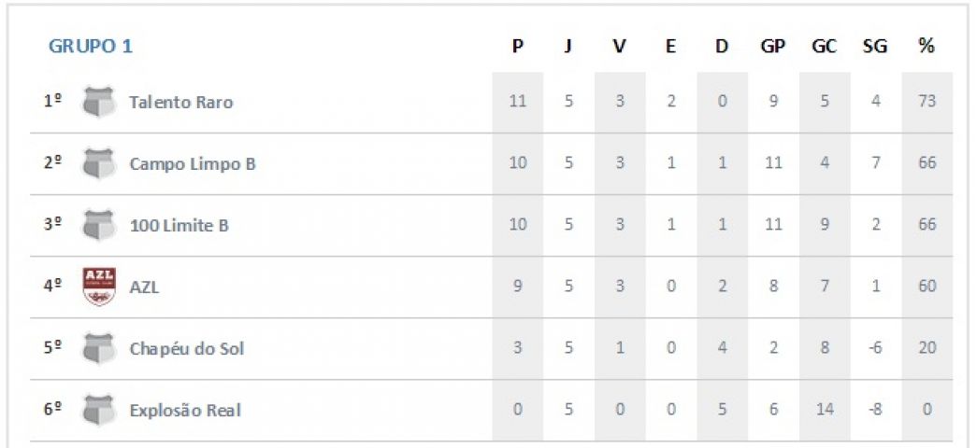Click the P points column header

517,47
